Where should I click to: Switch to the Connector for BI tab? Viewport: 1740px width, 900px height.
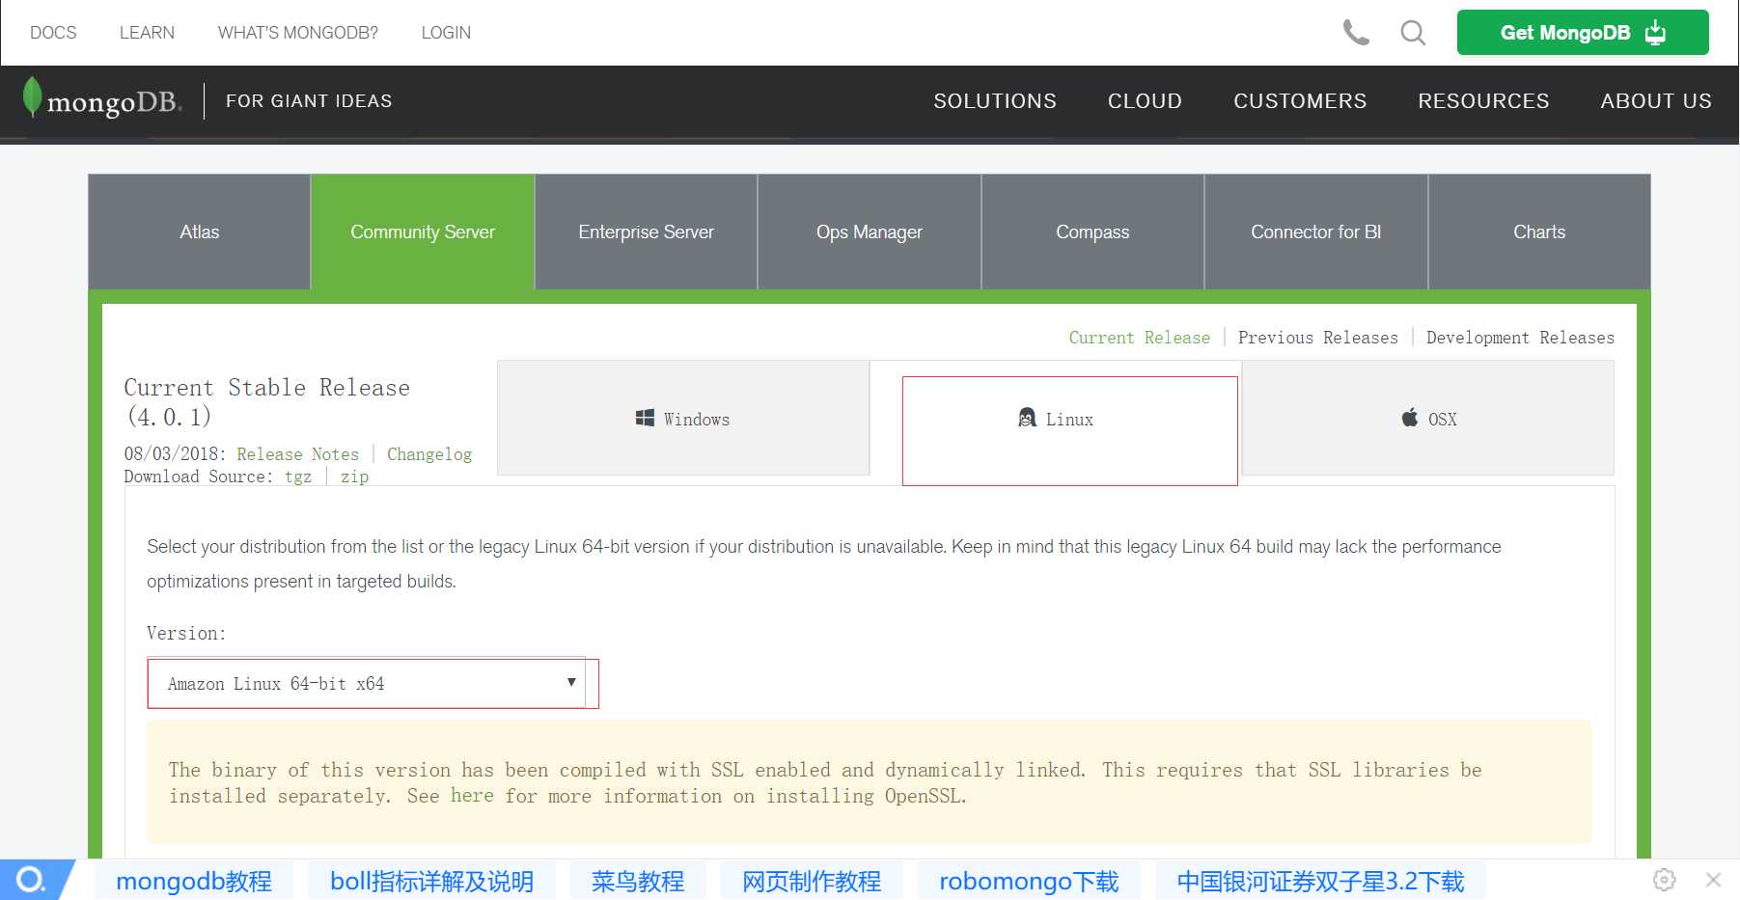pyautogui.click(x=1316, y=232)
